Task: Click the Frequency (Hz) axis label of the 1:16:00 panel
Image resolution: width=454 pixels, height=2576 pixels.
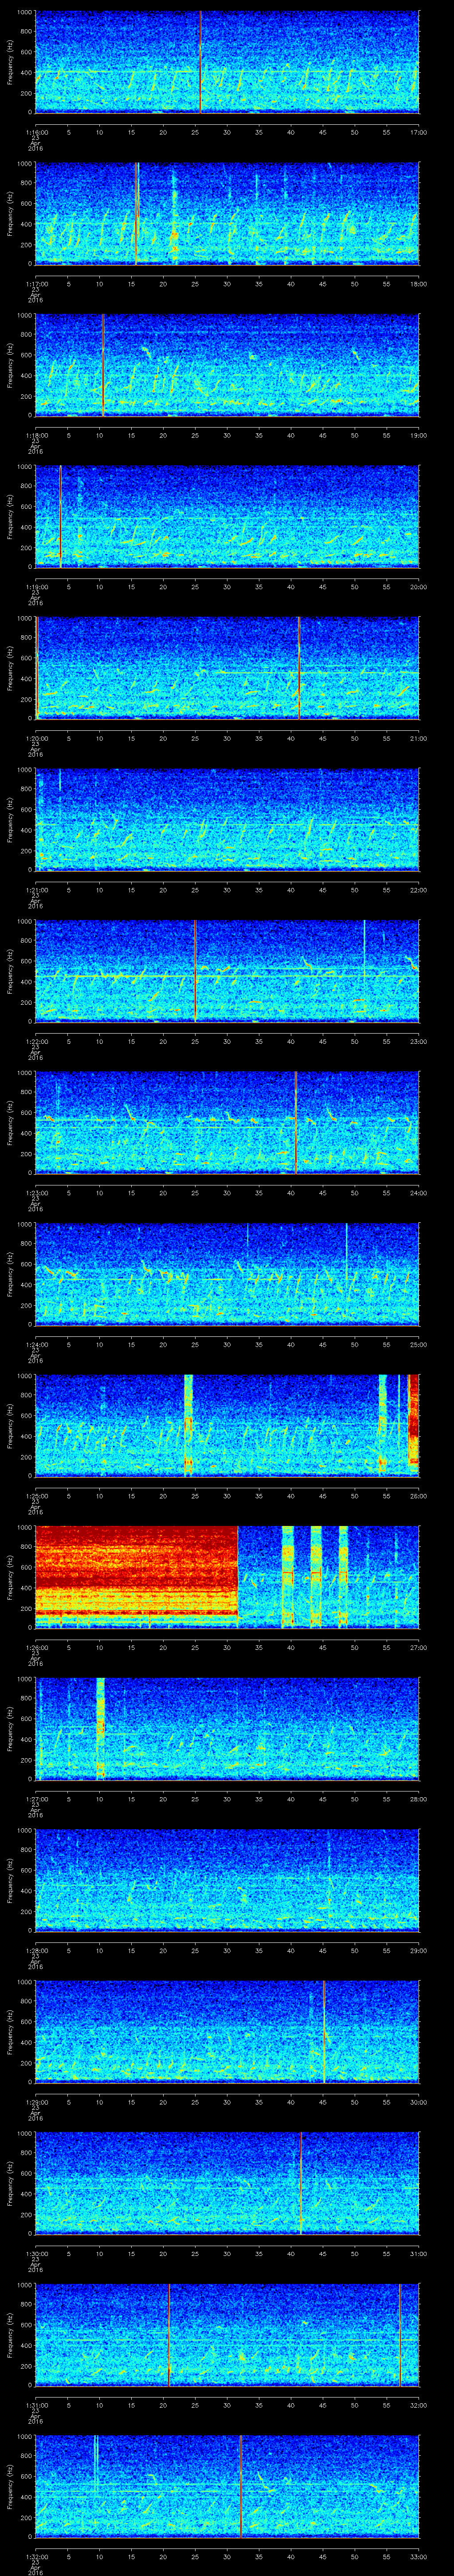Action: coord(10,62)
